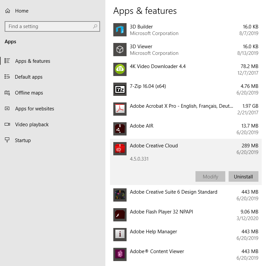This screenshot has height=266, width=273.
Task: Click the 4K Video Downloader green icon
Action: pyautogui.click(x=120, y=69)
